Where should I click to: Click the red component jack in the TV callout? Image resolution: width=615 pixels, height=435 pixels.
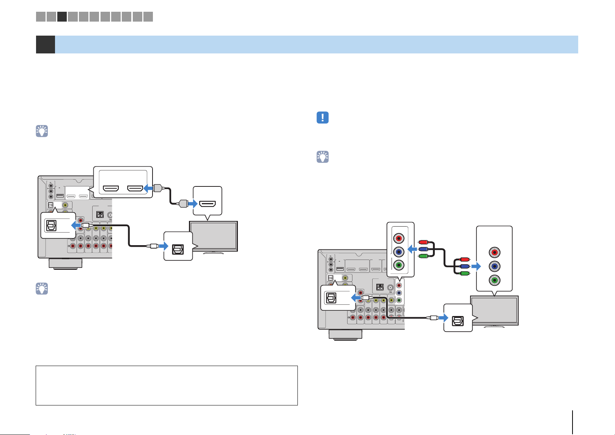coord(494,252)
